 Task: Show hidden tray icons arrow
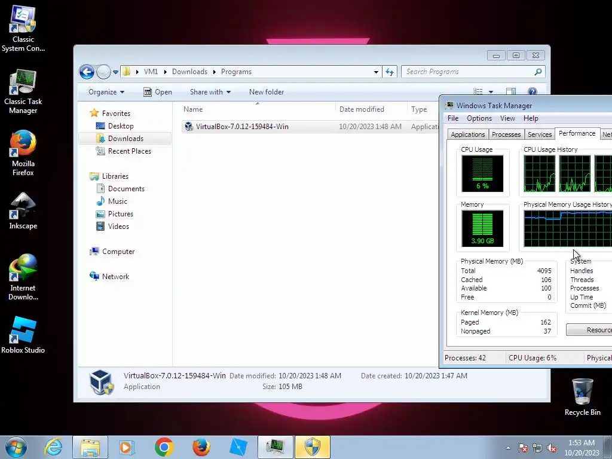click(508, 448)
